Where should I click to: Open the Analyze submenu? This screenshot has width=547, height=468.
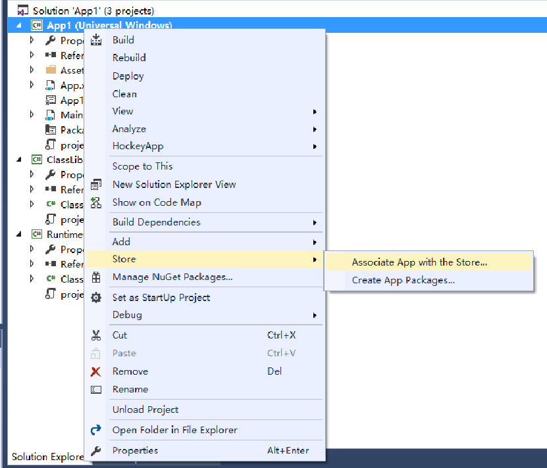[x=206, y=129]
